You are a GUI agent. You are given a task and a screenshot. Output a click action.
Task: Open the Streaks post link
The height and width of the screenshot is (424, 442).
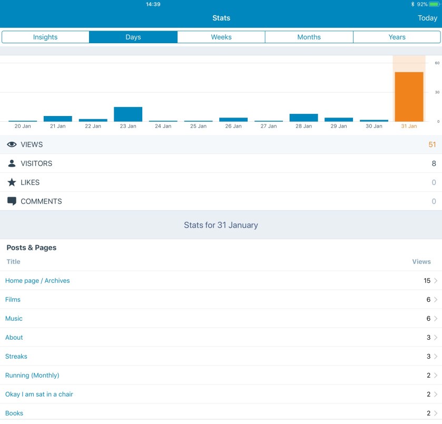[x=16, y=356]
